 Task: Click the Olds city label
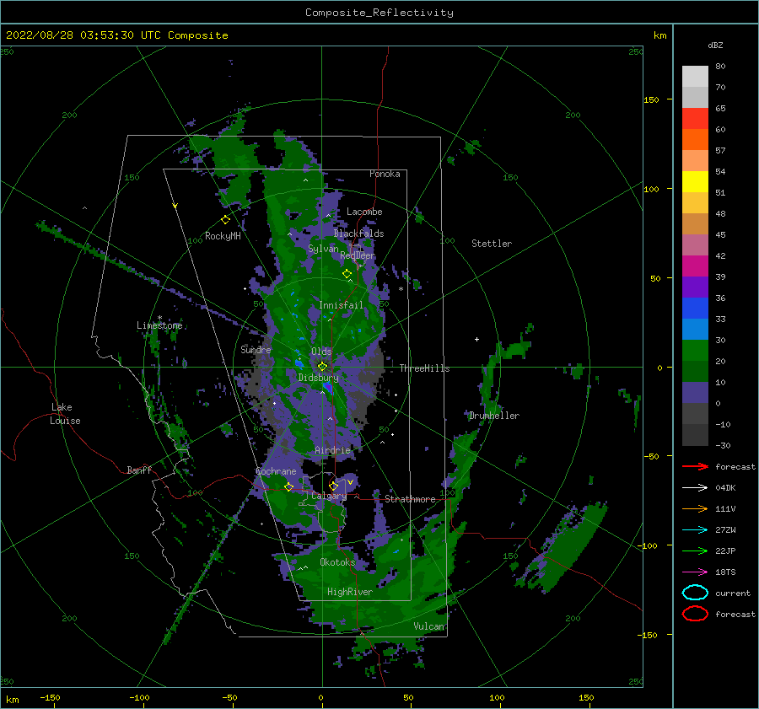(321, 352)
